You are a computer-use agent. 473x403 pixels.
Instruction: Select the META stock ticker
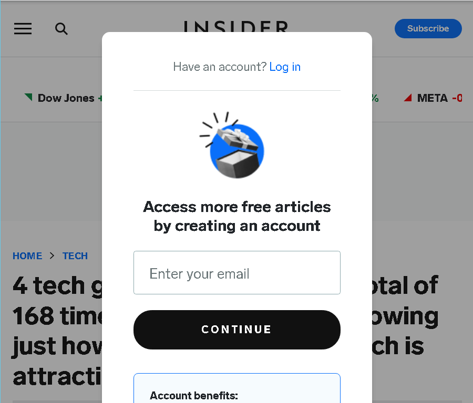point(433,98)
